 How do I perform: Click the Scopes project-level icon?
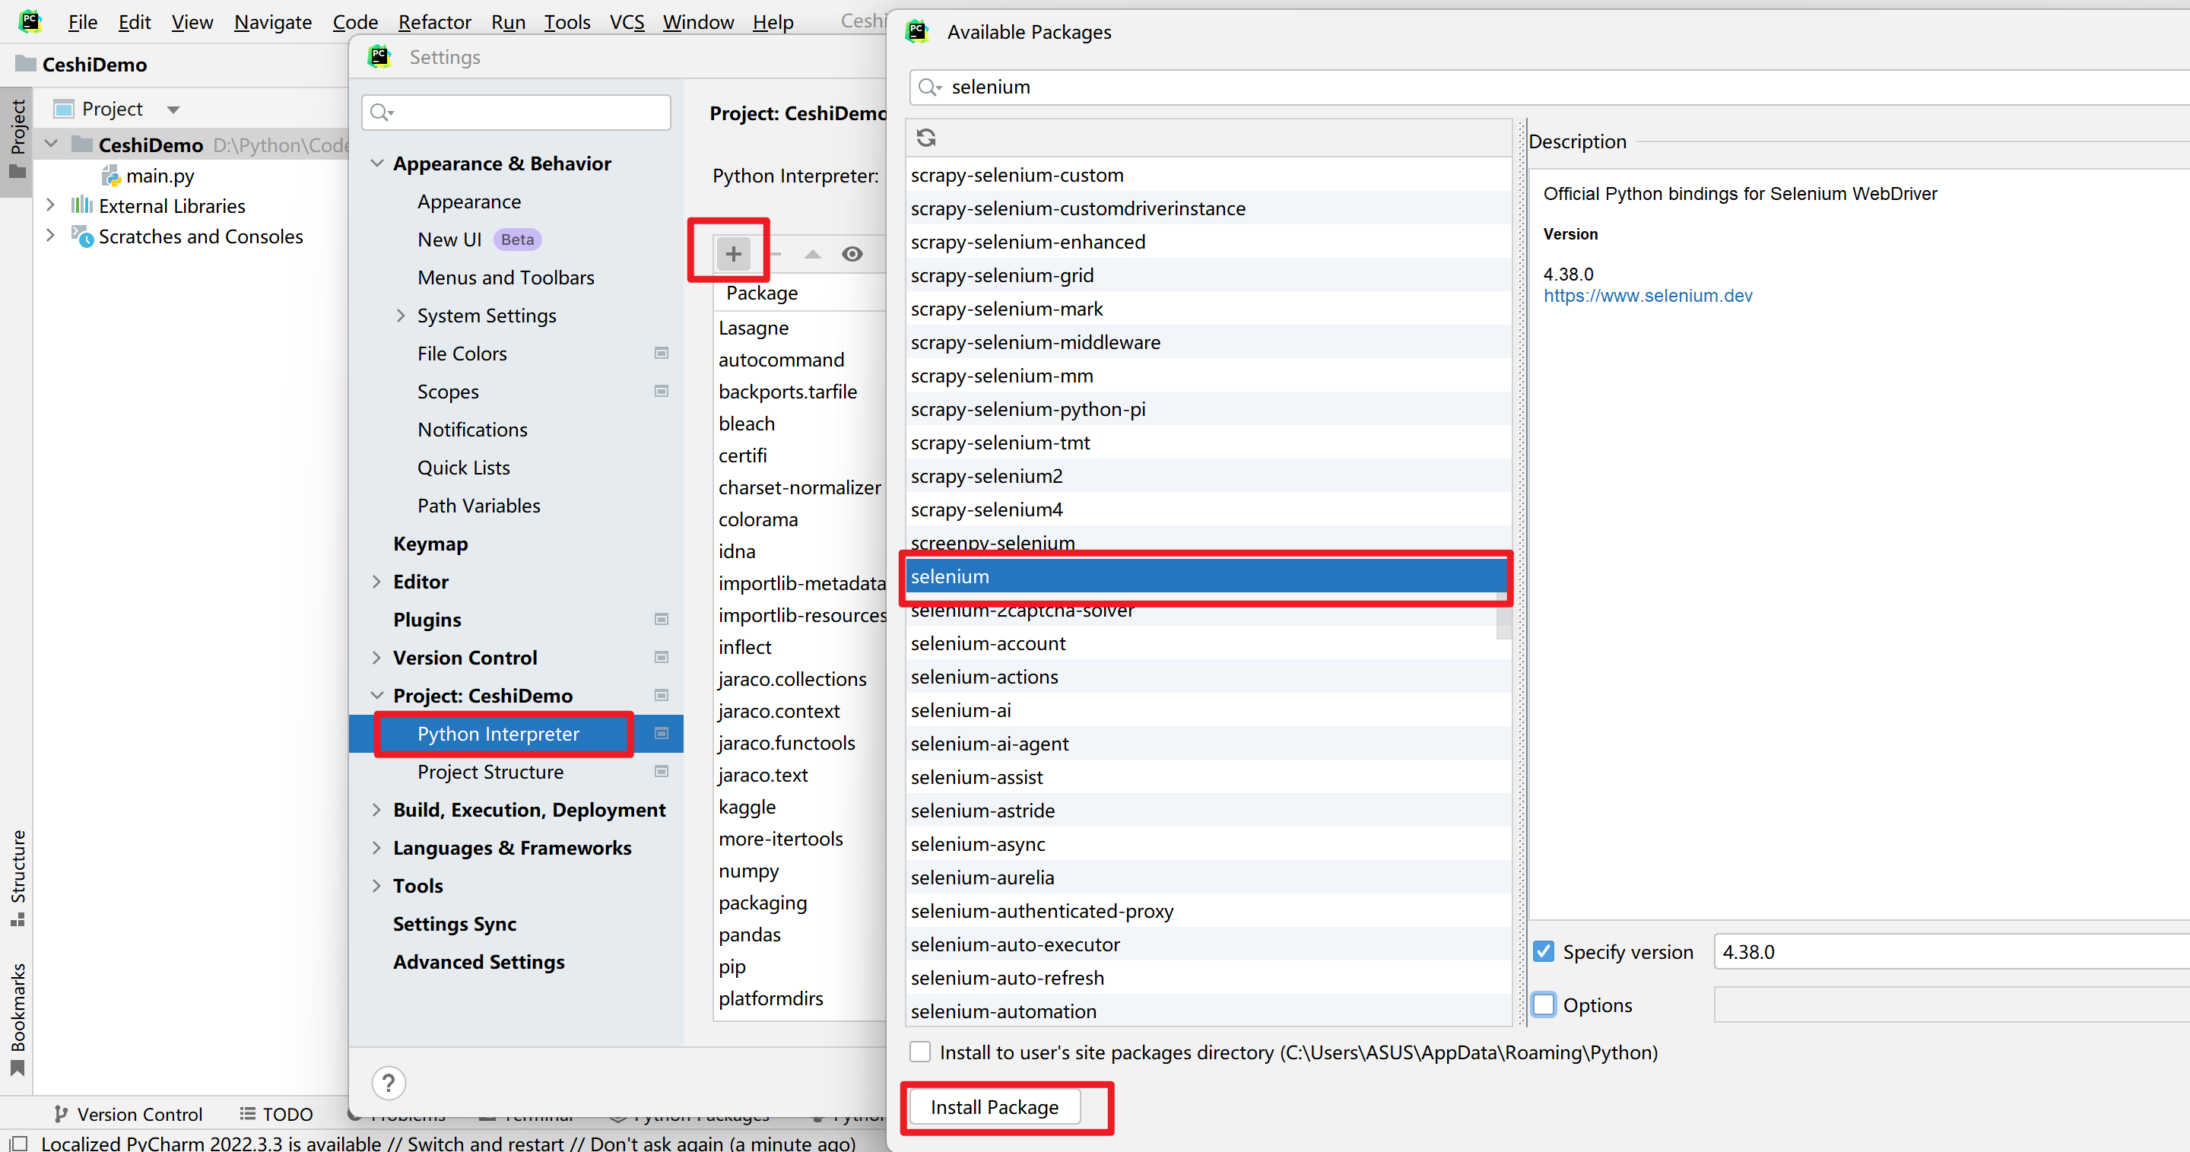click(x=662, y=391)
